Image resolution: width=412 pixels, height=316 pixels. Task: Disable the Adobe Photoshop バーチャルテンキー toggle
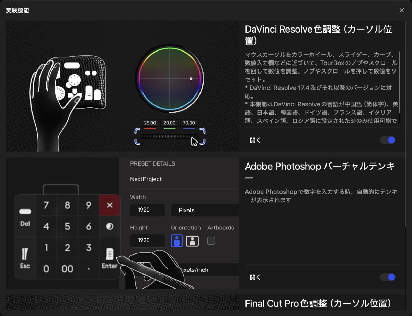click(387, 277)
